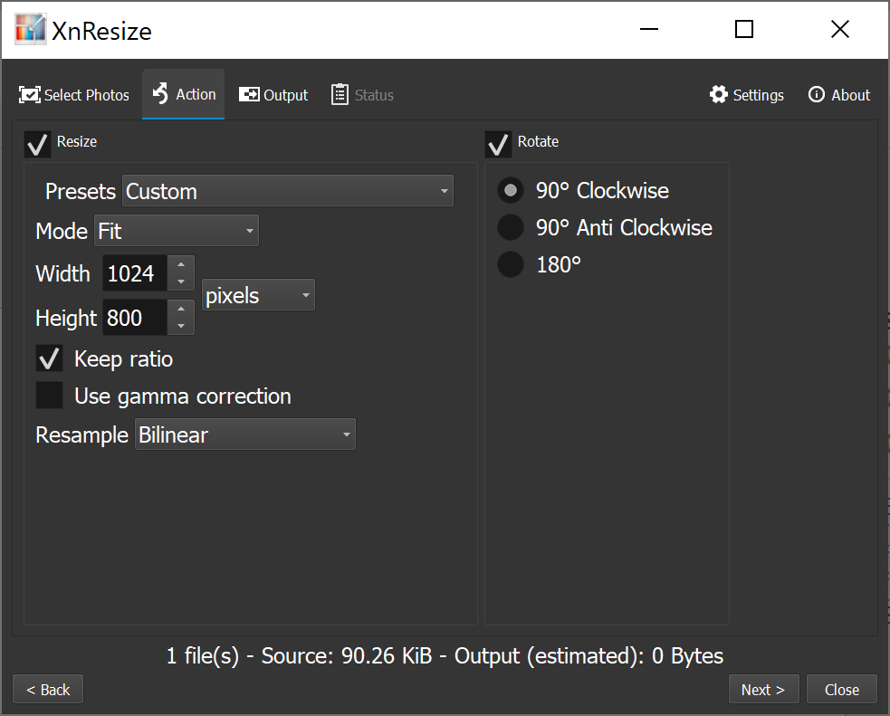Choose the 180° rotation option
Image resolution: width=890 pixels, height=716 pixels.
(512, 265)
